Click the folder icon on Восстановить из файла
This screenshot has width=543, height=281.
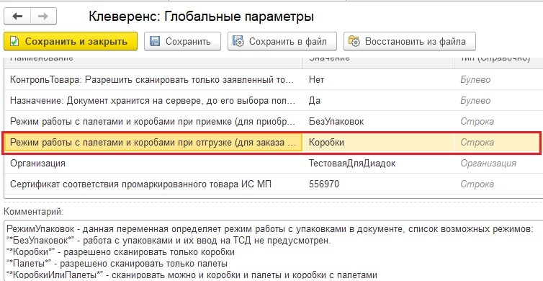[x=354, y=42]
